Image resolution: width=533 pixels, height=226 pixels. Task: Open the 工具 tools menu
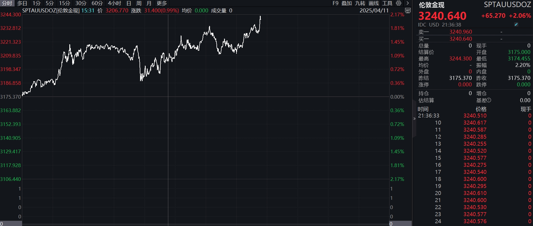coord(387,3)
